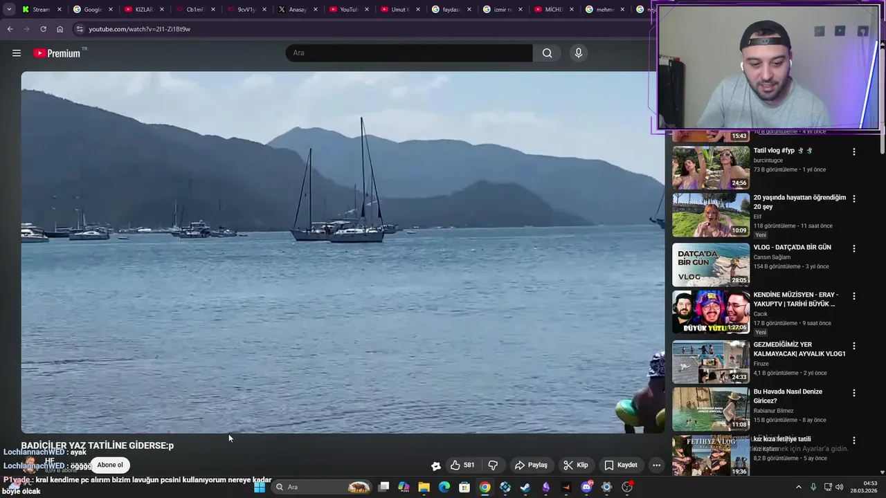Switch to the KIZLAR YouTube tab
Image resolution: width=886 pixels, height=498 pixels.
(143, 10)
